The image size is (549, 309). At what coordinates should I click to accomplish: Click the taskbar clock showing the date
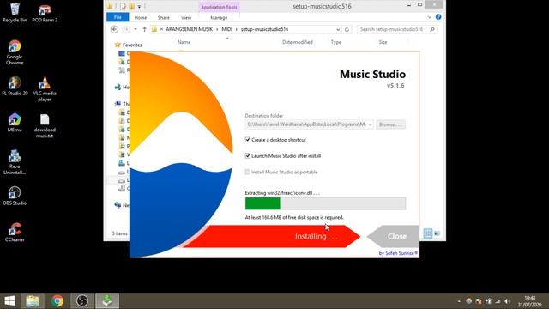530,301
